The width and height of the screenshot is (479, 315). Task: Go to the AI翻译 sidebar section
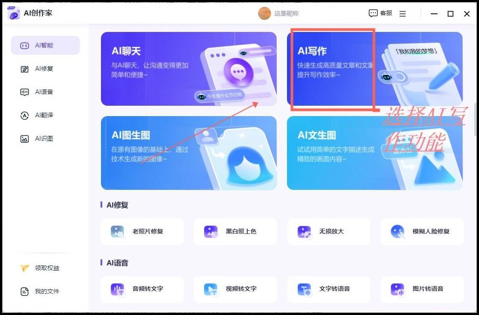click(x=45, y=115)
